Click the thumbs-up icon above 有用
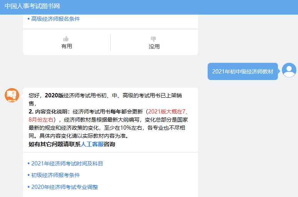298x197 pixels. (66, 39)
